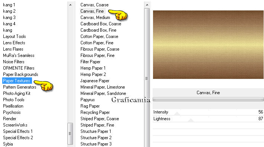Image resolution: width=264 pixels, height=147 pixels.
Task: Choose the Canvas, Medium filter
Action: [95, 17]
